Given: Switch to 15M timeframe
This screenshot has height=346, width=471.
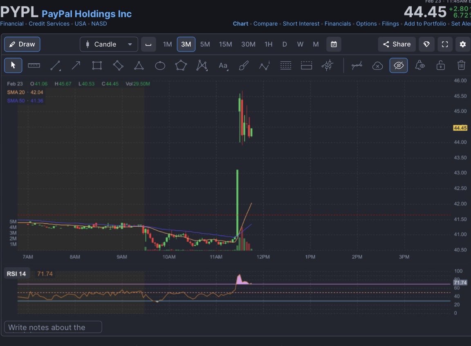Looking at the screenshot, I should click(x=225, y=45).
